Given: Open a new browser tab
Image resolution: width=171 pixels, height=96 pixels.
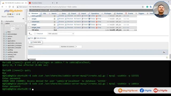Looking at the screenshot, I should pyautogui.click(x=57, y=3).
